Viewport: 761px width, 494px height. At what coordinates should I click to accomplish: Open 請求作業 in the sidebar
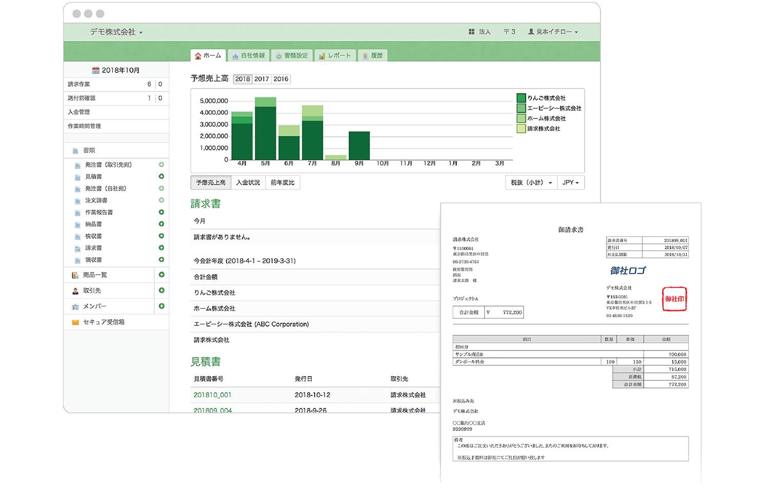[x=116, y=84]
